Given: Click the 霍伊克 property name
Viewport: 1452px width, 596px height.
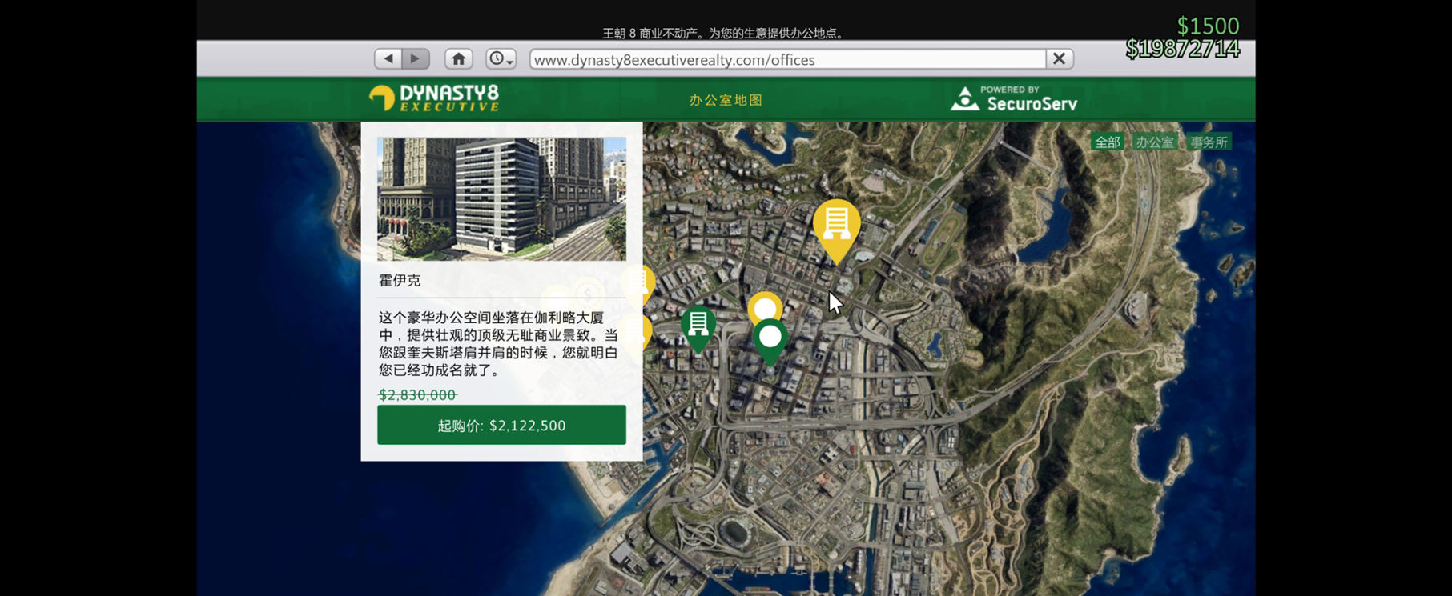Looking at the screenshot, I should click(400, 281).
